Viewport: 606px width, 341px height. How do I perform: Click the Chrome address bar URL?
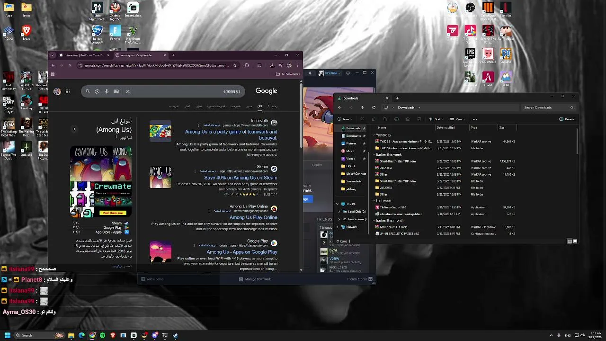pos(157,65)
